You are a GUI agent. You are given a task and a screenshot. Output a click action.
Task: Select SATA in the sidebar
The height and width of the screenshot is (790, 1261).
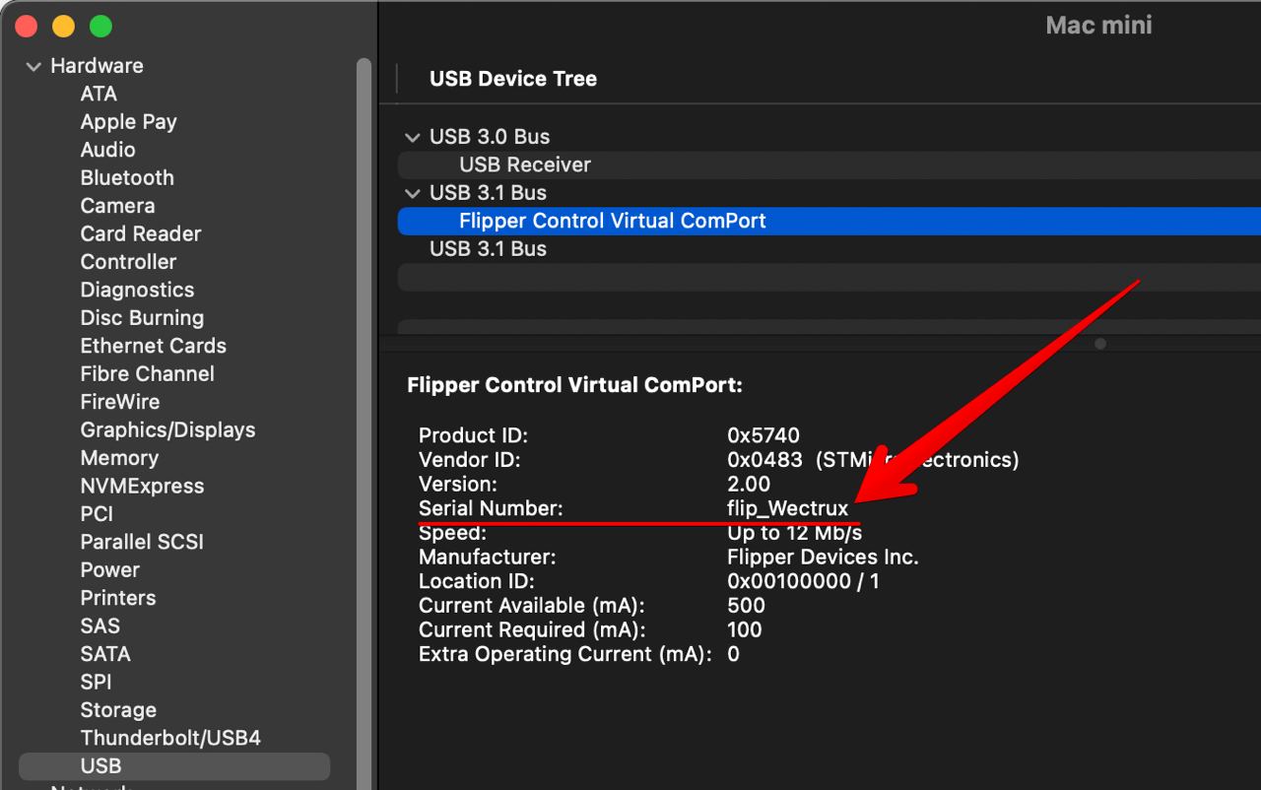pyautogui.click(x=104, y=654)
